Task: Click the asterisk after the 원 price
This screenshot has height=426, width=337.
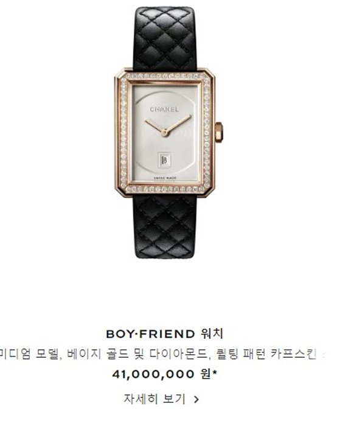Action: coord(215,372)
